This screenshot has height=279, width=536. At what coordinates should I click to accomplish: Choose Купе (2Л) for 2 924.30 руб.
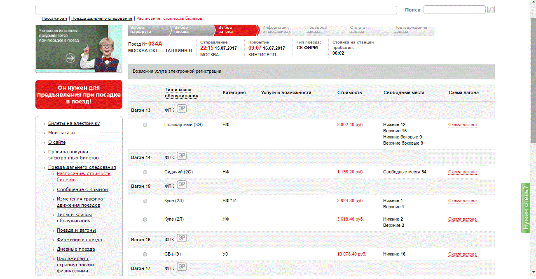pyautogui.click(x=145, y=201)
